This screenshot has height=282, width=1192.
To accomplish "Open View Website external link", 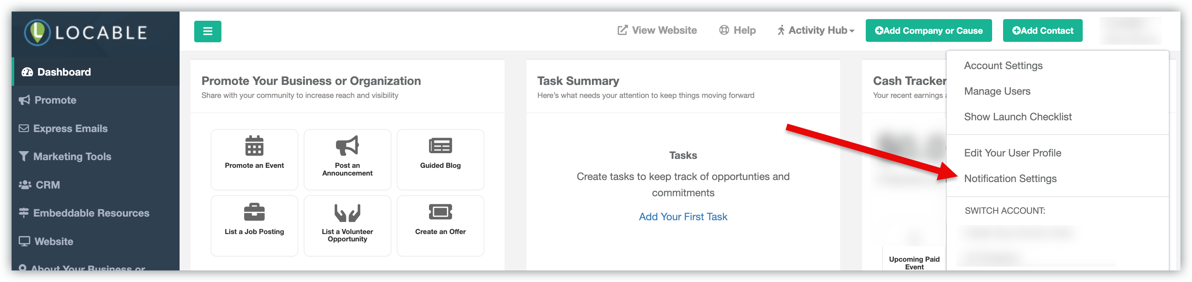I will tap(657, 30).
